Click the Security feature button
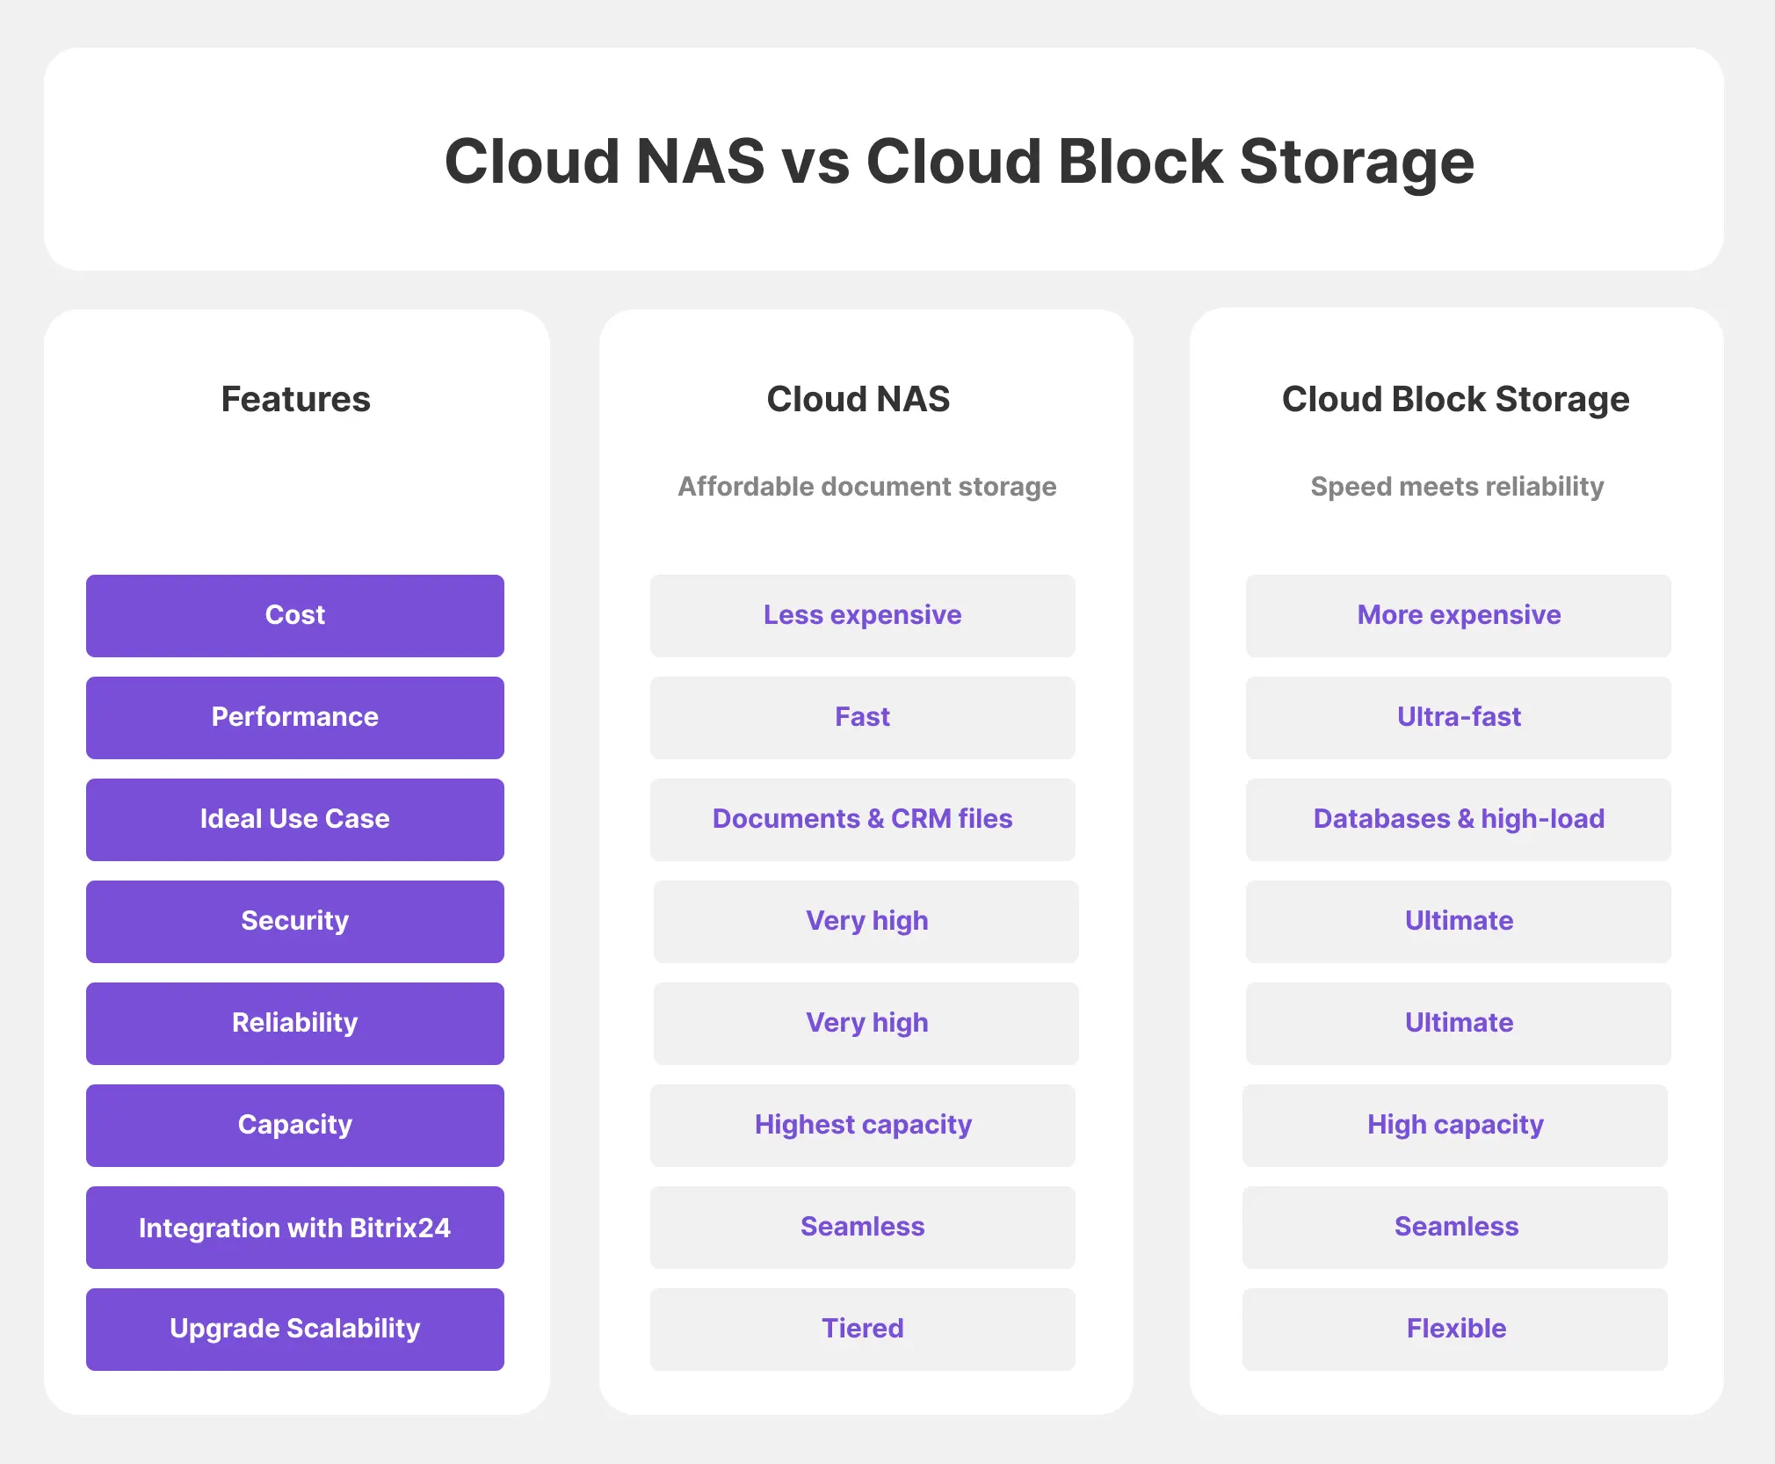 pyautogui.click(x=295, y=917)
